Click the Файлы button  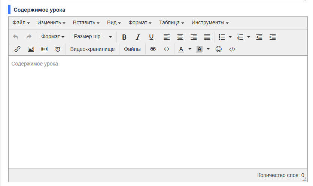[x=132, y=49]
